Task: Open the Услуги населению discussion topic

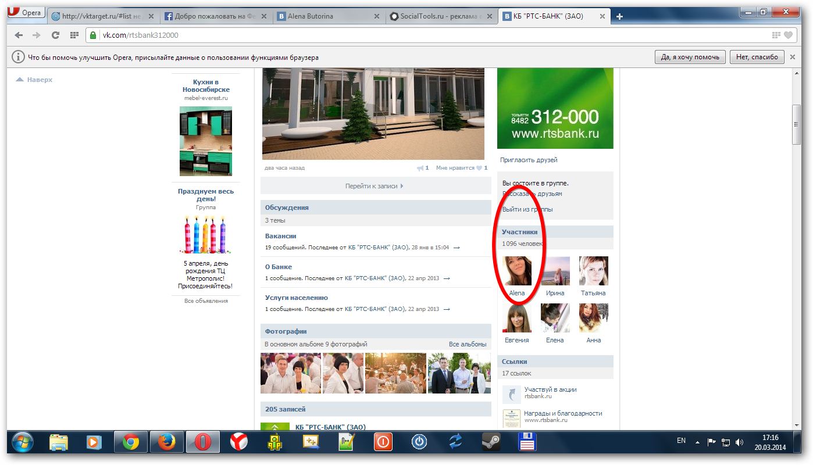Action: pyautogui.click(x=297, y=298)
